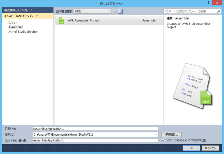Image resolution: width=224 pixels, height=154 pixels.
Task: Click the small icons view button
Action: (115, 11)
